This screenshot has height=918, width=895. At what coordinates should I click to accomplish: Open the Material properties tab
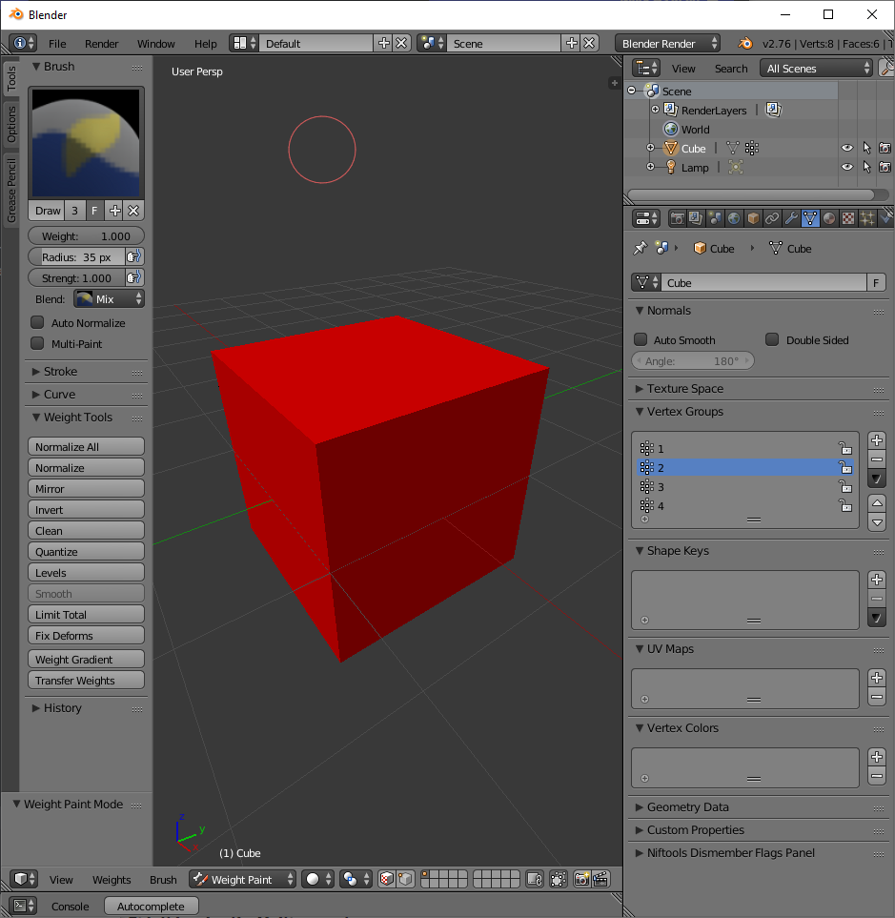pos(829,218)
